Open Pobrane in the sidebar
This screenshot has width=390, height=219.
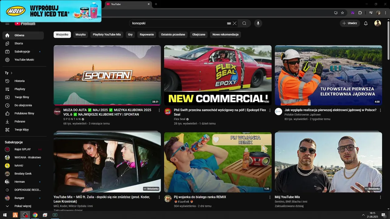point(23,121)
